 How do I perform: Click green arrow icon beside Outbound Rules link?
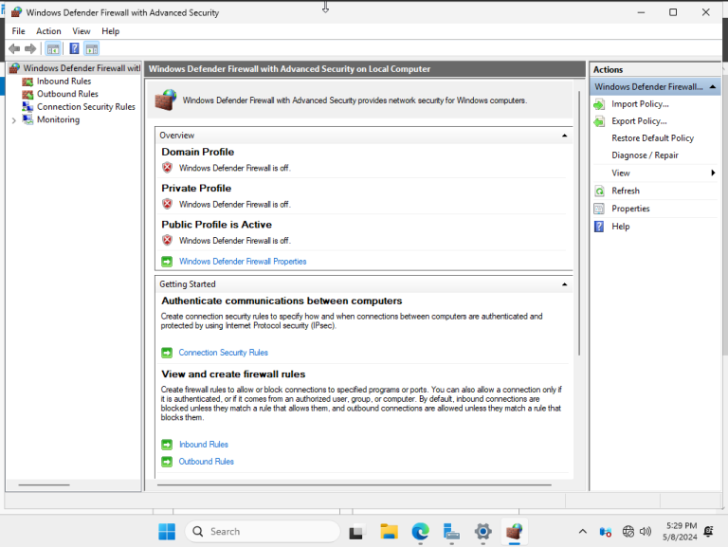(x=167, y=462)
